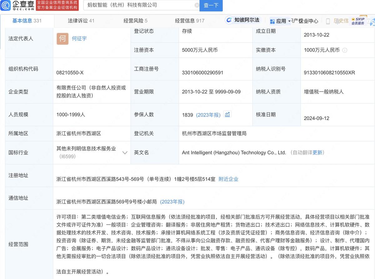Open 2023年报 link beside 通信地址

click(172, 202)
